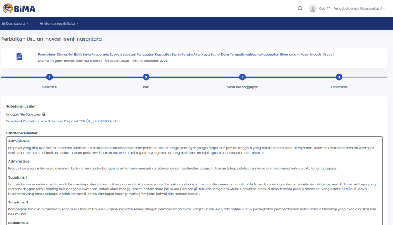Click the user avatar picture
Screen dimensions: 393x225
click(313, 8)
